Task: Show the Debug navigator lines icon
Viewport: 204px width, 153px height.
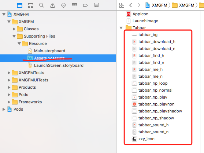Action: pyautogui.click(x=74, y=5)
